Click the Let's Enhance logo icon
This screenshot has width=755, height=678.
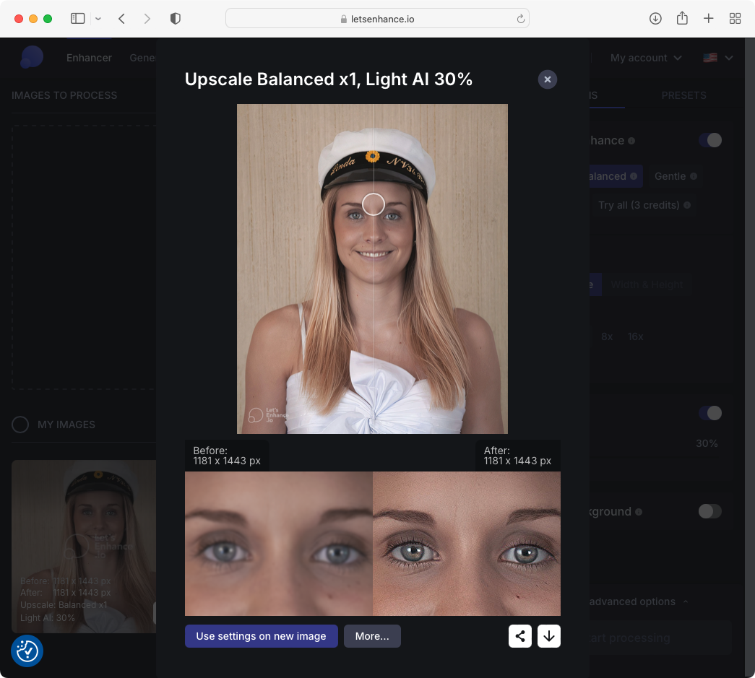coord(32,58)
